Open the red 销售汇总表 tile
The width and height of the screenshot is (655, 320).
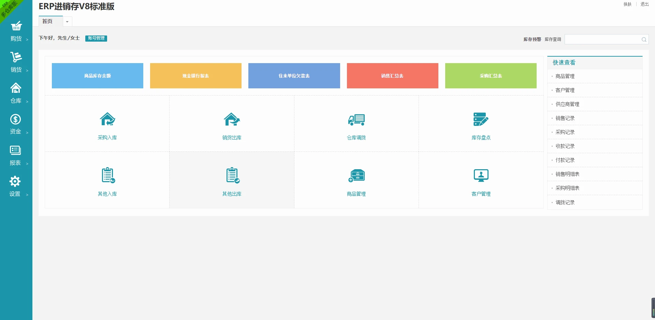tap(392, 76)
